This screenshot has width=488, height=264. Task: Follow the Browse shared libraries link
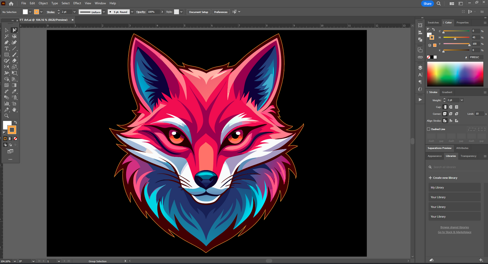[454, 227]
